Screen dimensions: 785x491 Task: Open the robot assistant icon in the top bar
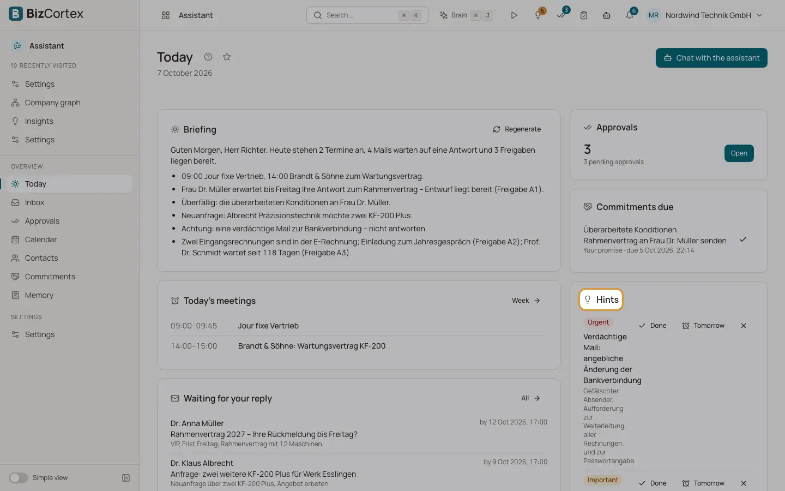[607, 15]
